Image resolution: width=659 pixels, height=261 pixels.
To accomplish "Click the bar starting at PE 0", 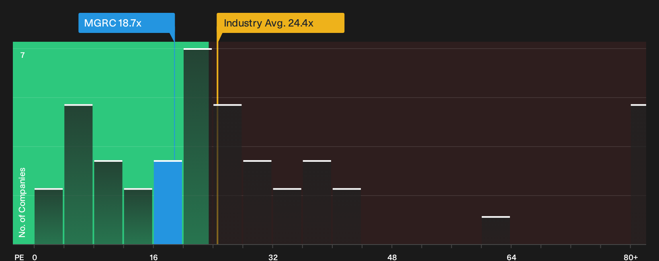I will 49,216.
